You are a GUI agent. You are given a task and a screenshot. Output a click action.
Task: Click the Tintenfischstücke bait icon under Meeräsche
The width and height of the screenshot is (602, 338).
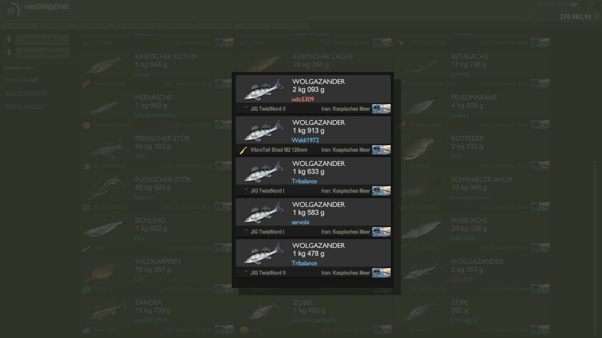(x=86, y=125)
